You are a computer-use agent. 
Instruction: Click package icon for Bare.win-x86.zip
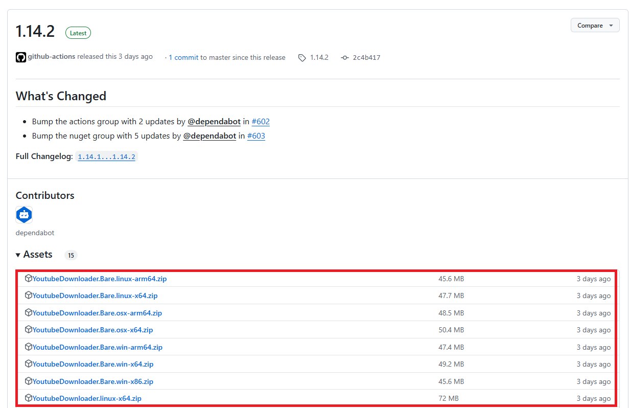coord(29,381)
